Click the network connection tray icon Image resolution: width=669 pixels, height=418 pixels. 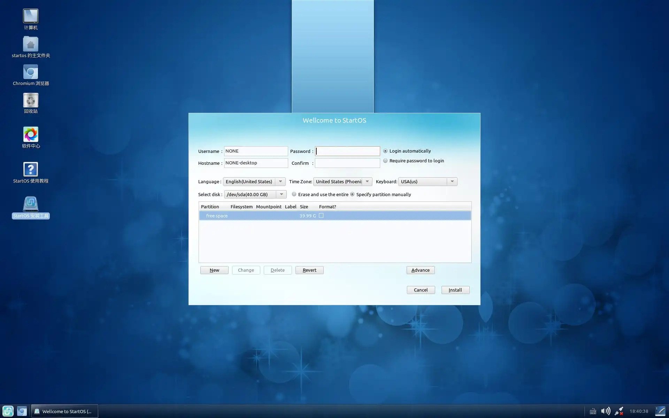[x=619, y=411]
